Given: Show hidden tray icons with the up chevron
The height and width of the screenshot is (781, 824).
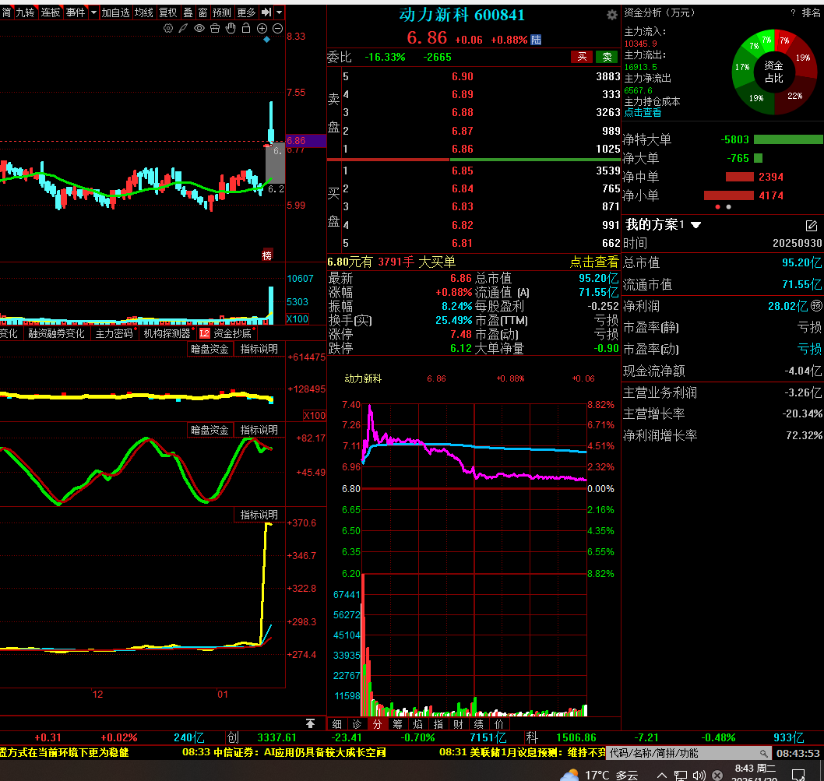Looking at the screenshot, I should pos(662,776).
